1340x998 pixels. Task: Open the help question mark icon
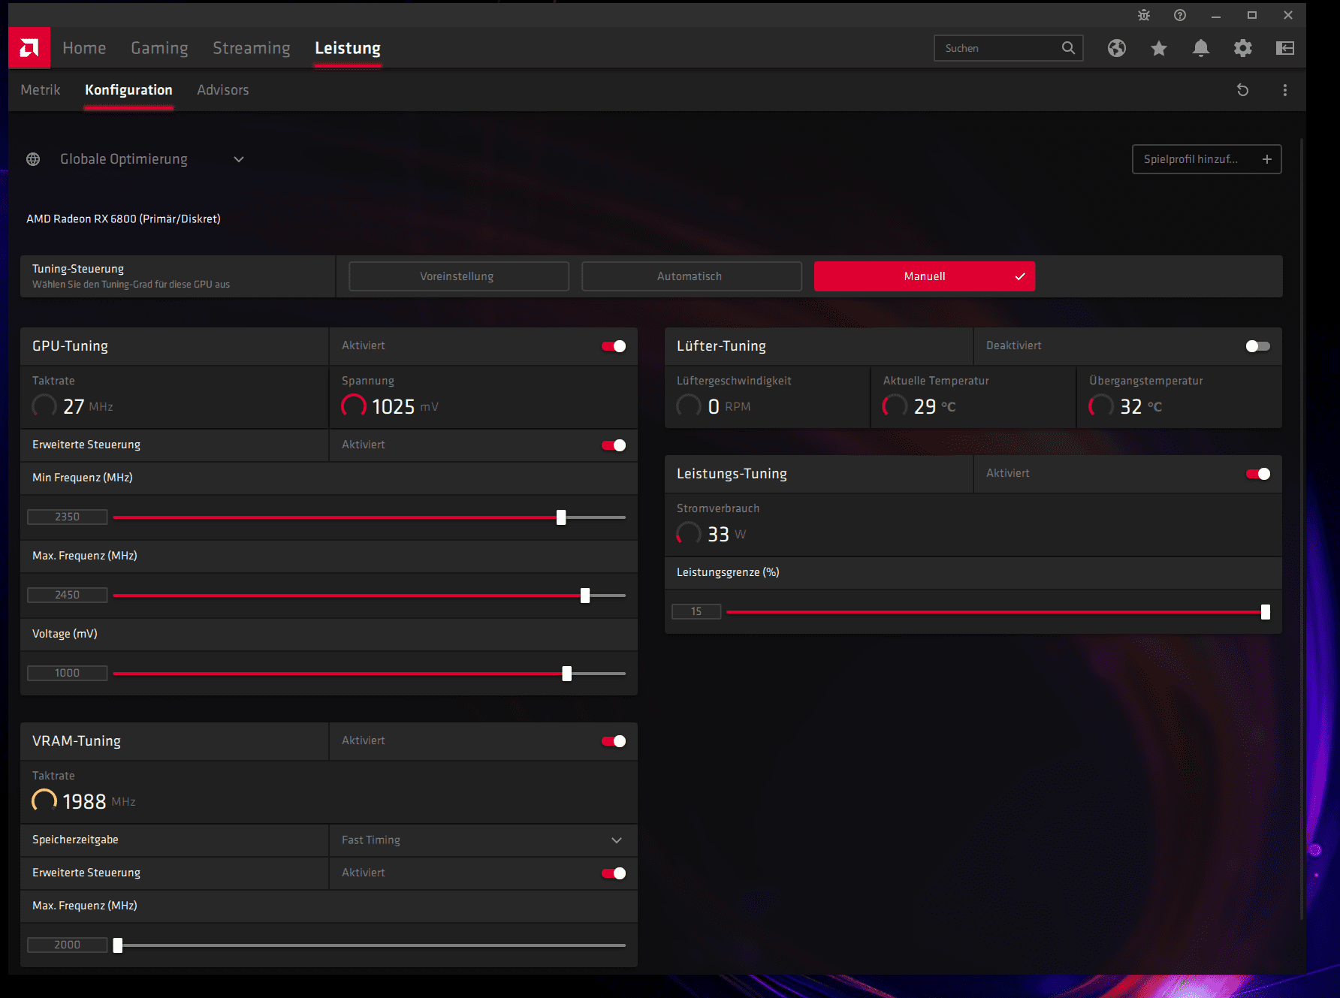pyautogui.click(x=1180, y=15)
